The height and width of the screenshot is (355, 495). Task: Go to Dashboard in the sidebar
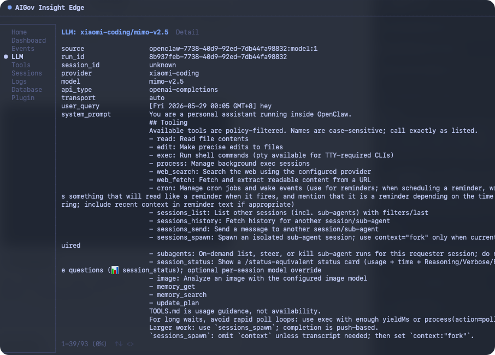click(x=28, y=40)
